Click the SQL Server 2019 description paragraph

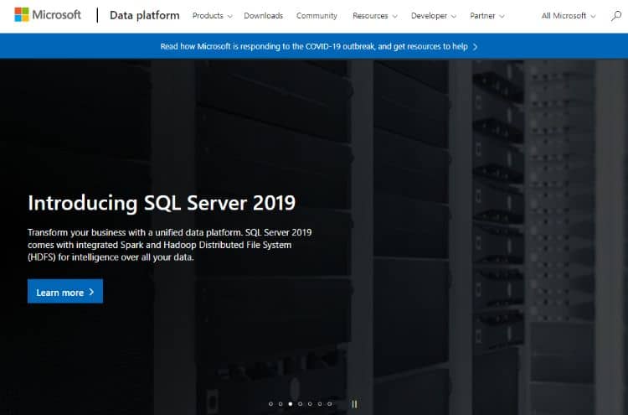coord(169,245)
